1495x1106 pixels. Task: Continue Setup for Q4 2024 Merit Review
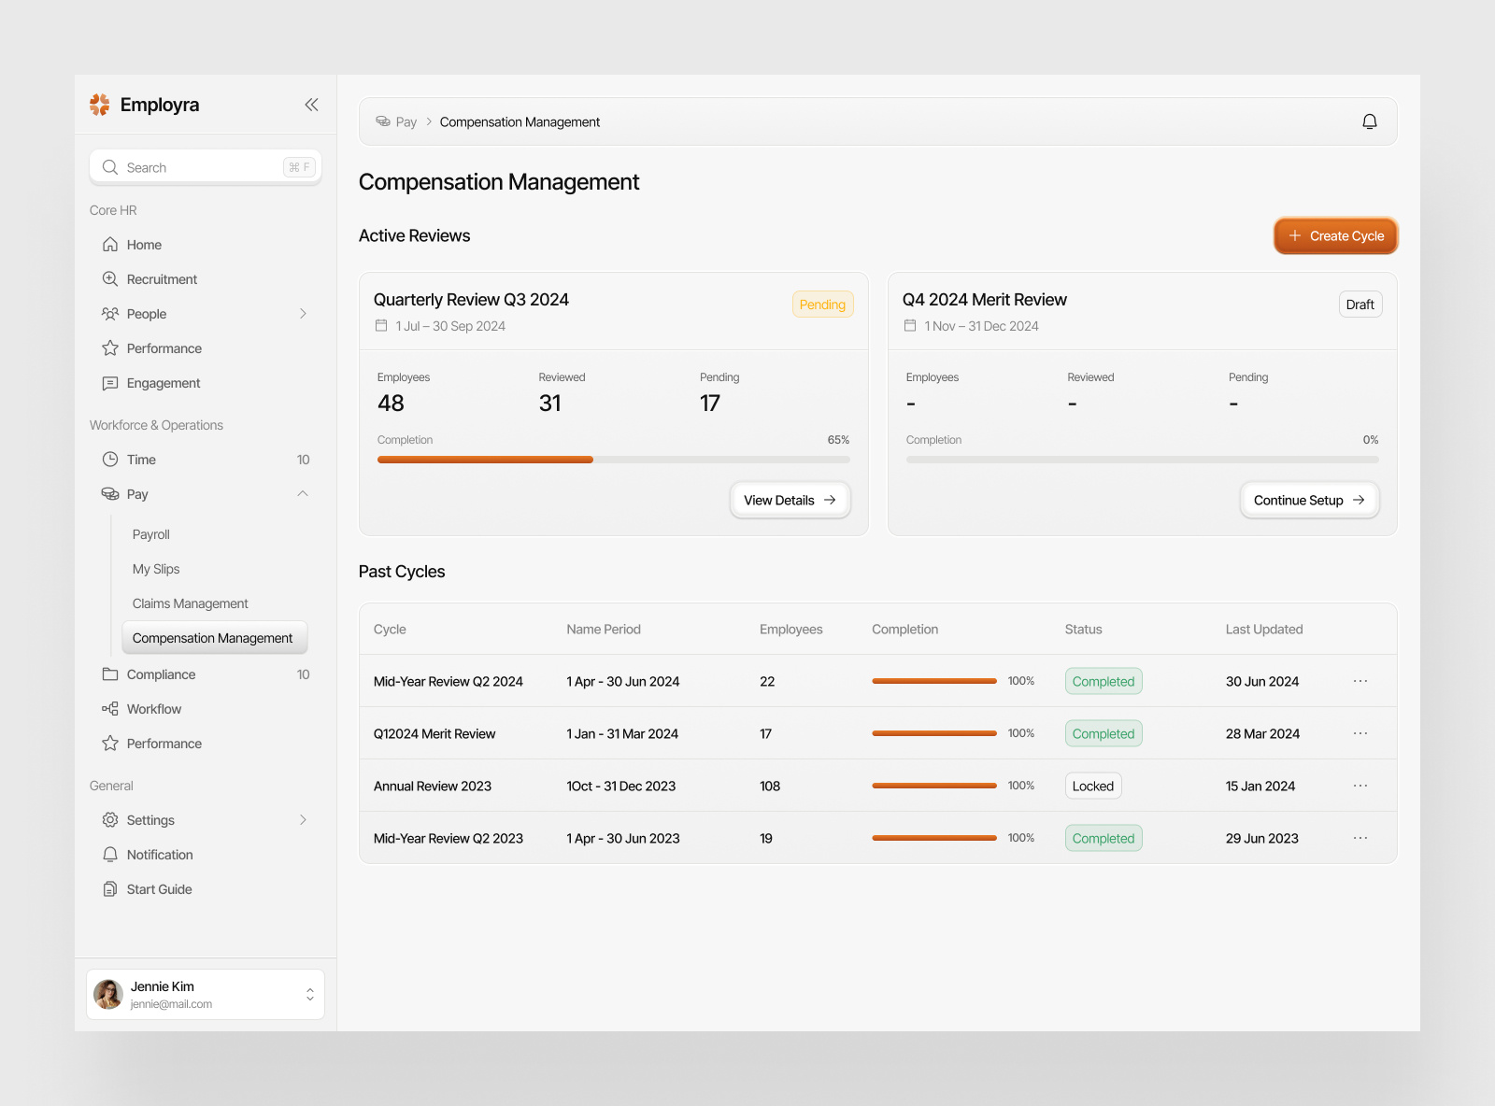click(x=1310, y=501)
